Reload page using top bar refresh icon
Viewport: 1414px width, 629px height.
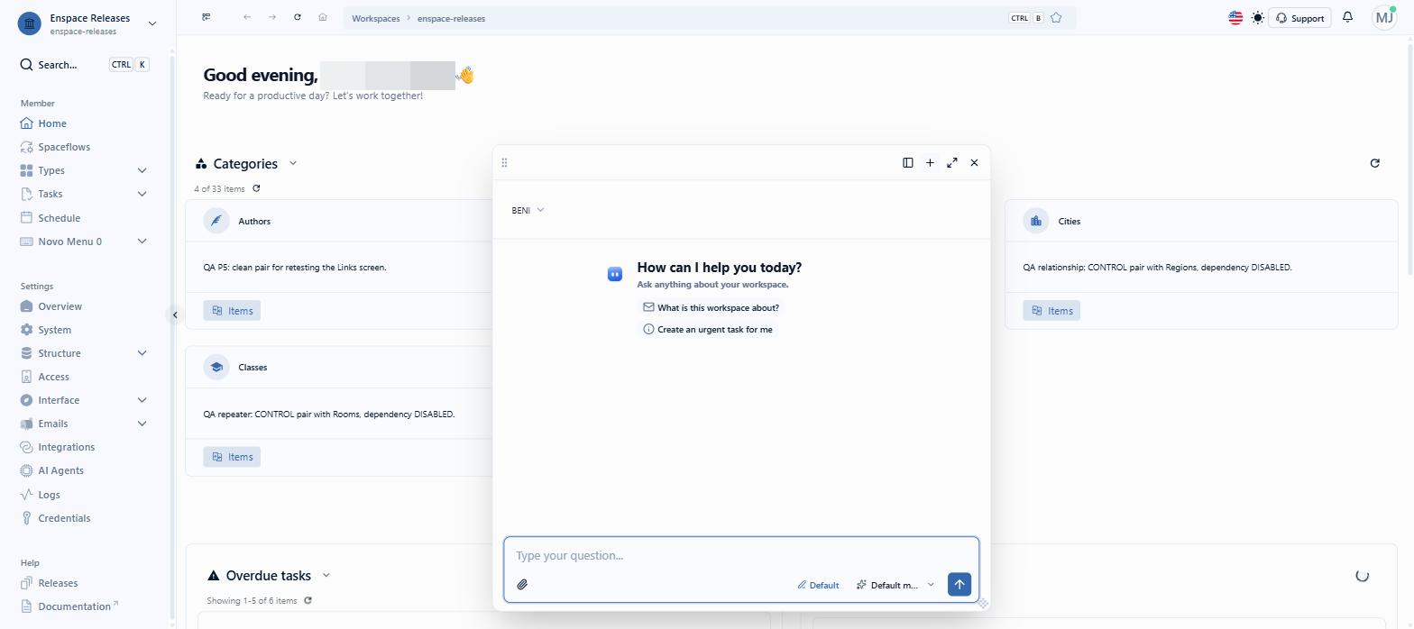[298, 17]
